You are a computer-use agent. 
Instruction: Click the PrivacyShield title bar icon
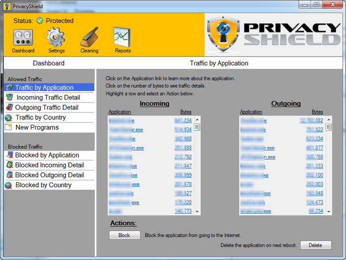[x=7, y=6]
